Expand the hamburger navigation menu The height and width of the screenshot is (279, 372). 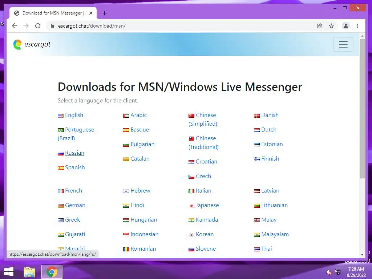(x=343, y=44)
